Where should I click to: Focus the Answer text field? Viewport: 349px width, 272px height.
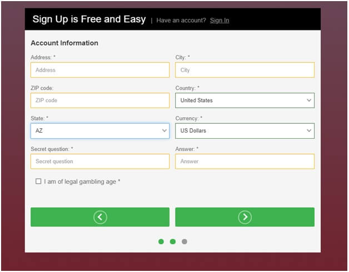[x=245, y=162]
